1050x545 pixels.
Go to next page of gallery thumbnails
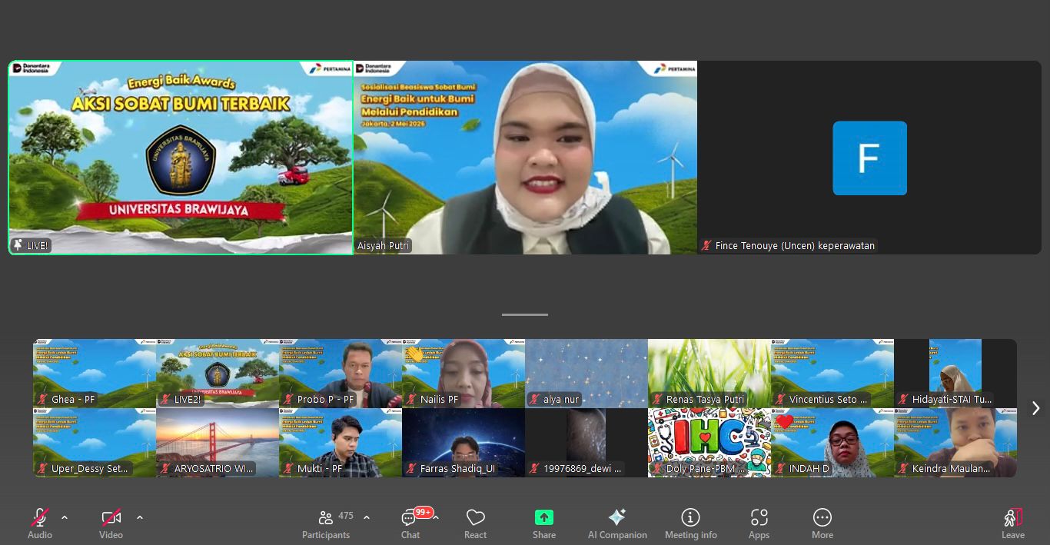pyautogui.click(x=1035, y=408)
